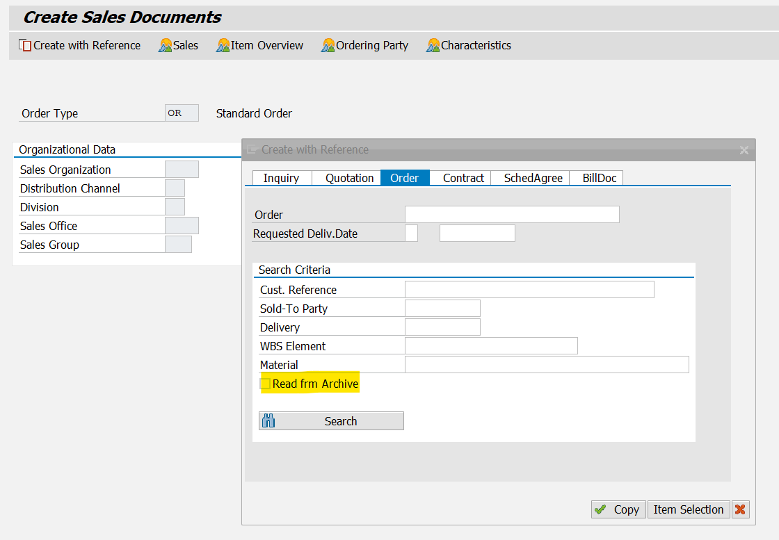Click the Item Selection button
Image resolution: width=779 pixels, height=540 pixels.
689,509
